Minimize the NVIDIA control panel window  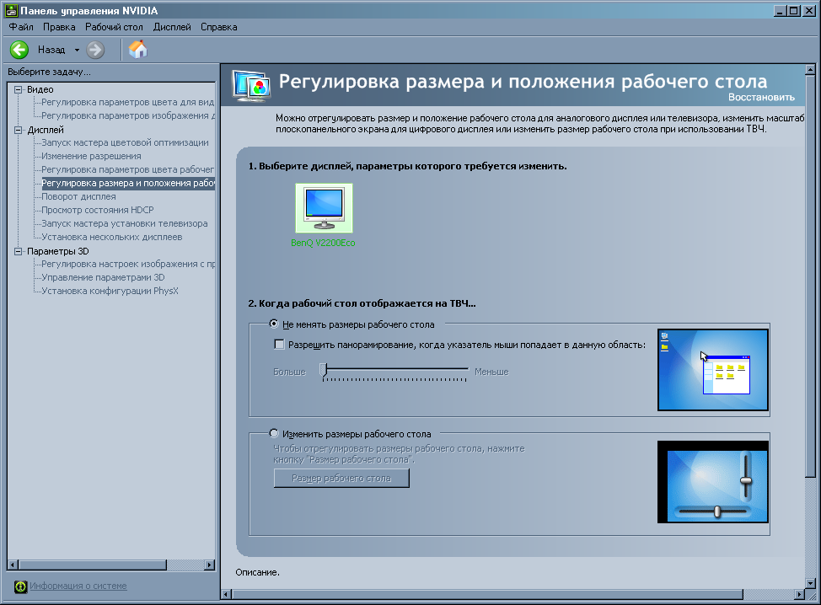click(781, 11)
